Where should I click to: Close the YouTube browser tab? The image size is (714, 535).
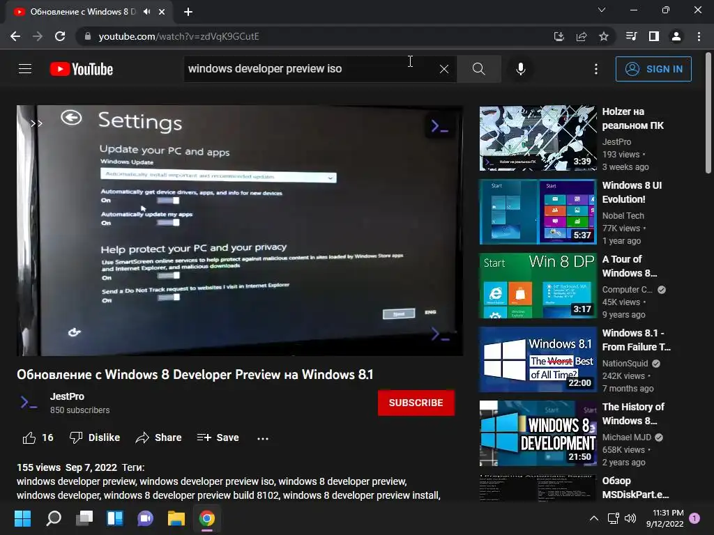click(162, 12)
